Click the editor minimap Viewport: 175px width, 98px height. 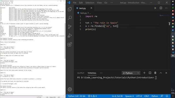click(164, 16)
